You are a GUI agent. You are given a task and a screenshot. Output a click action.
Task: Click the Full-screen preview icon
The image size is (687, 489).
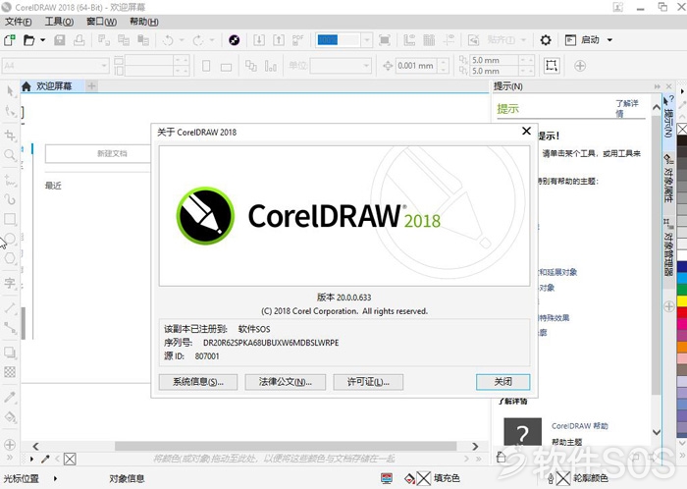(x=385, y=40)
